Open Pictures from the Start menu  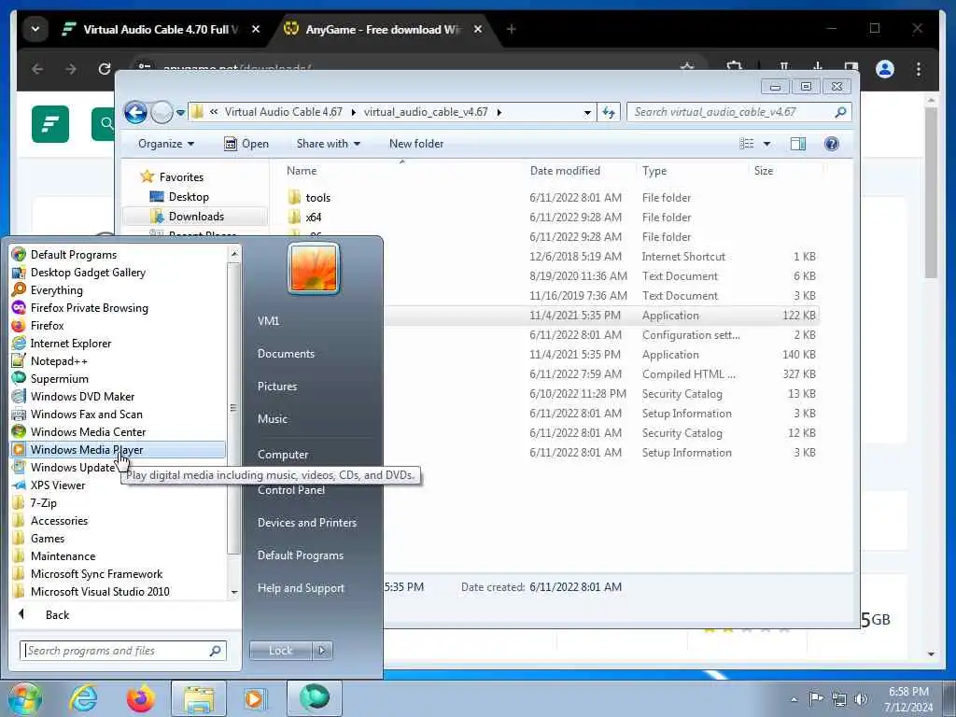click(276, 386)
